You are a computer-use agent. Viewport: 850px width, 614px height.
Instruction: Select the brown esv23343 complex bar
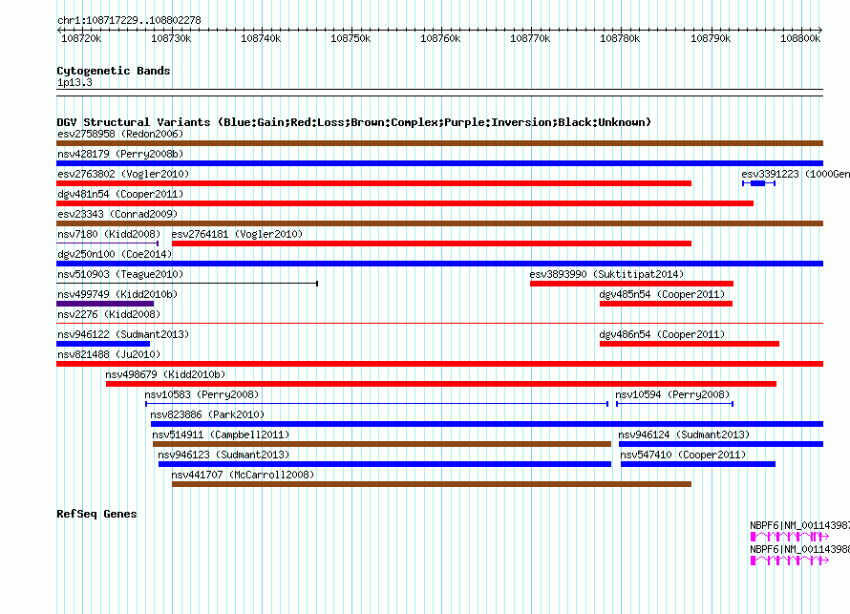point(439,223)
